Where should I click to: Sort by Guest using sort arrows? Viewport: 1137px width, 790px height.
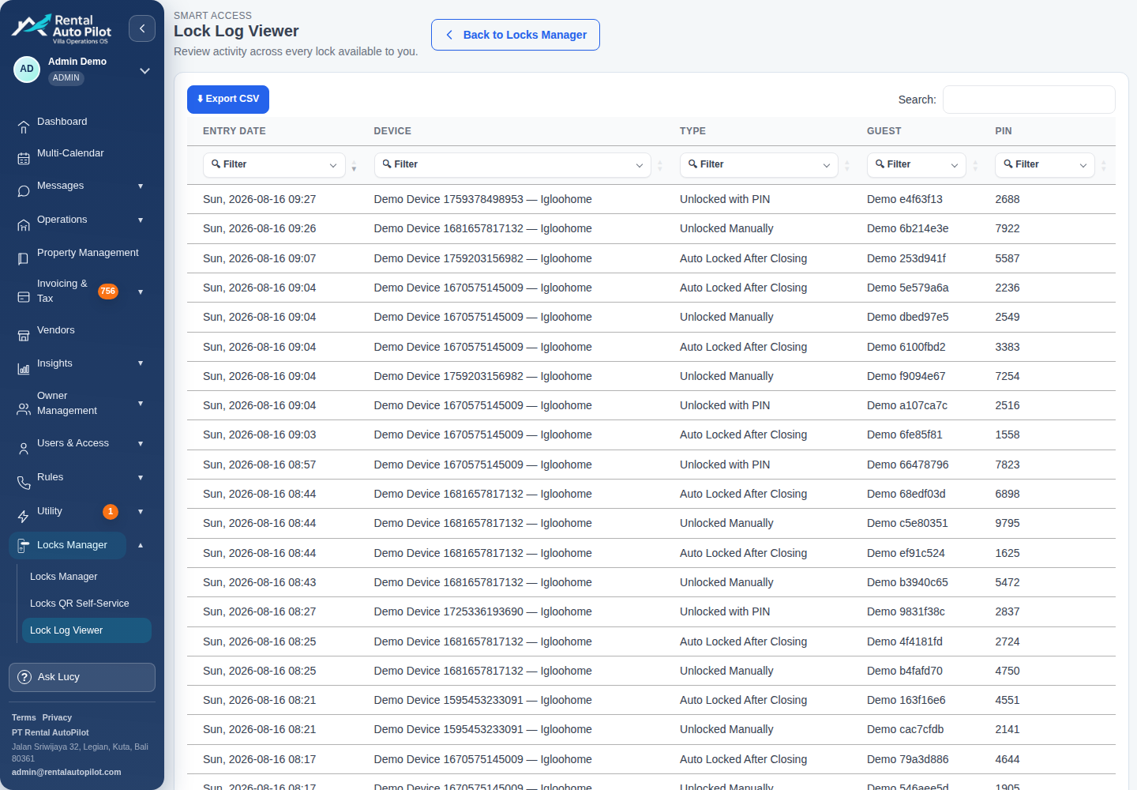(975, 165)
